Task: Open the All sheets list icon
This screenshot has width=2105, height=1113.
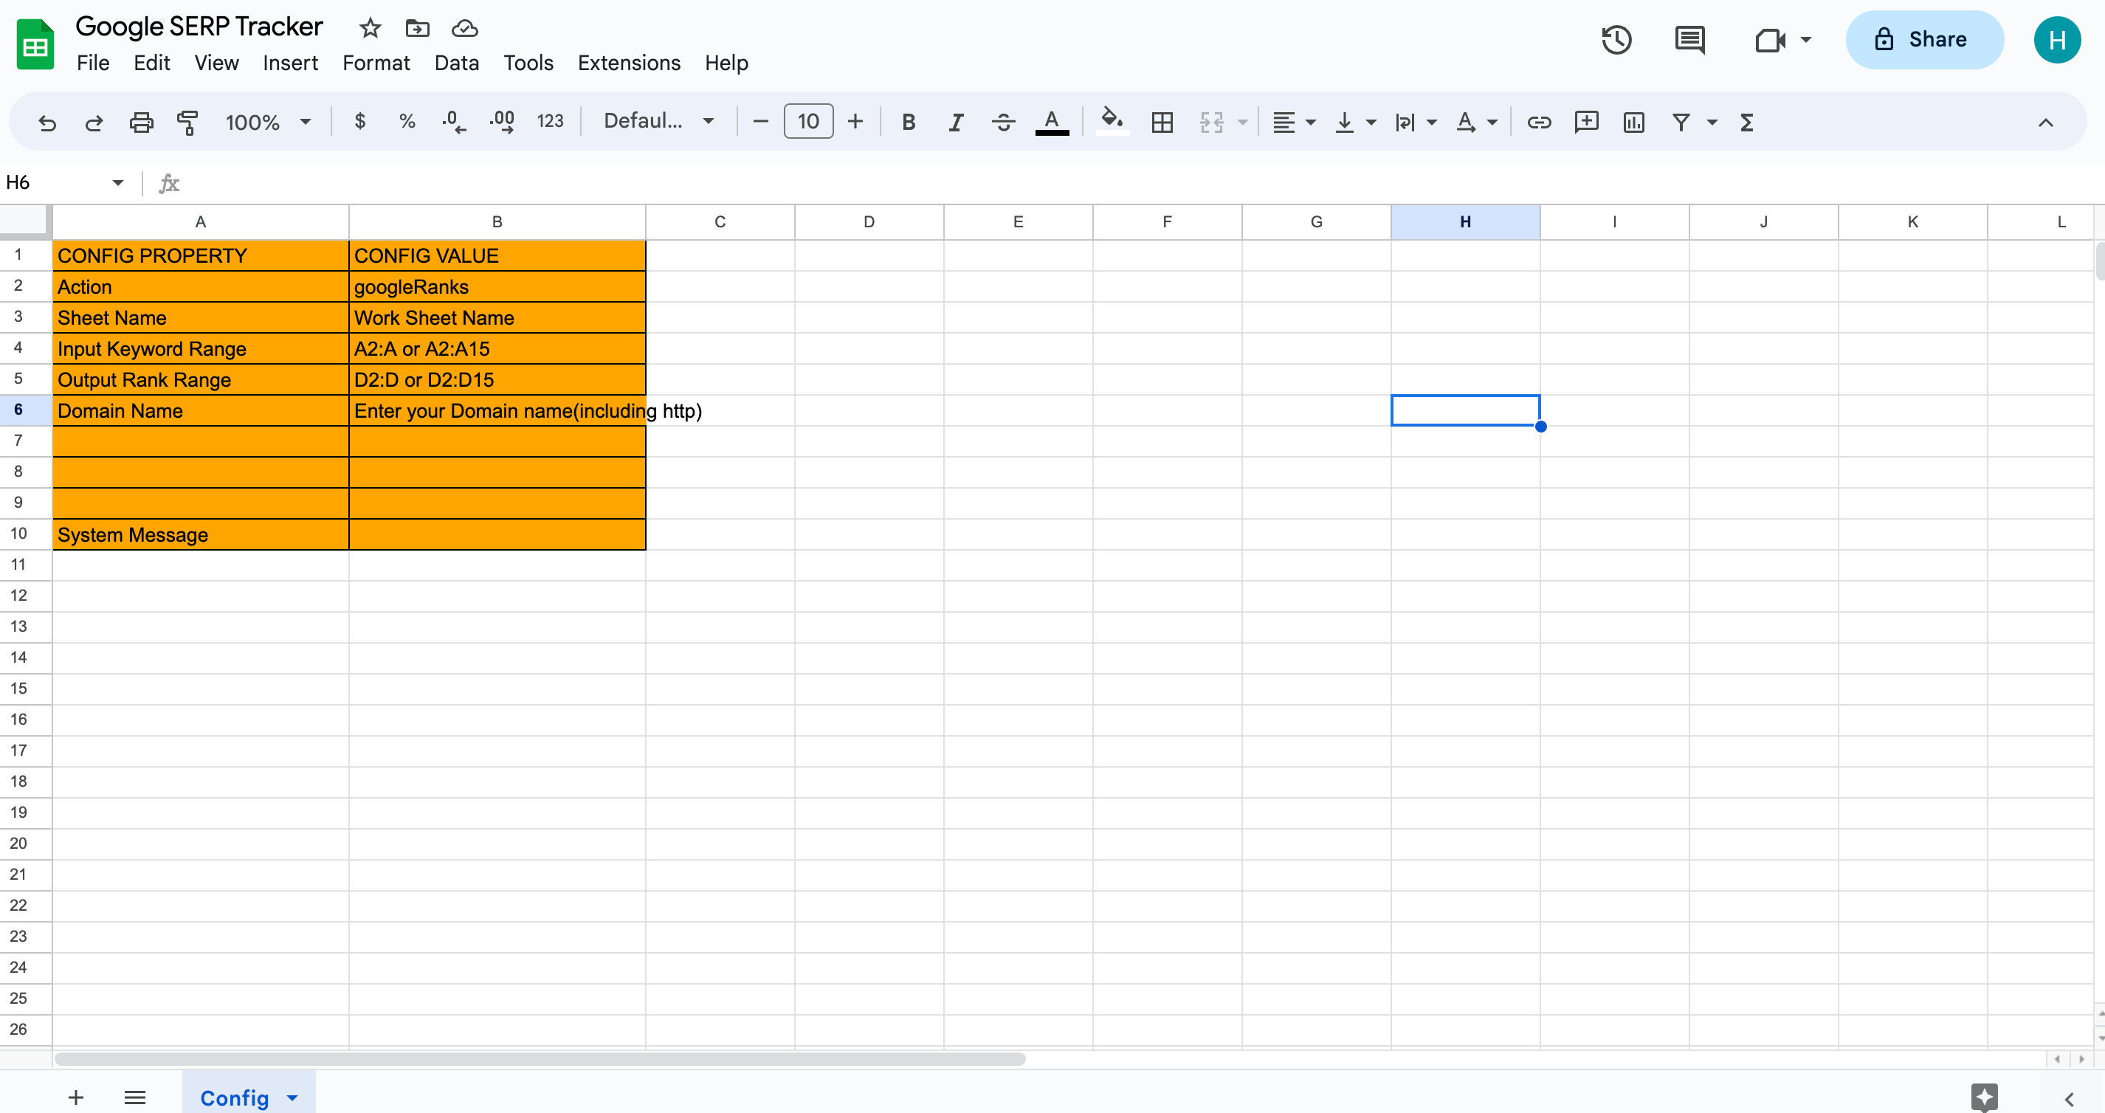Action: tap(135, 1097)
